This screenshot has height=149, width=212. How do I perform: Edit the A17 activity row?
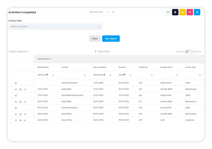[x=25, y=102]
